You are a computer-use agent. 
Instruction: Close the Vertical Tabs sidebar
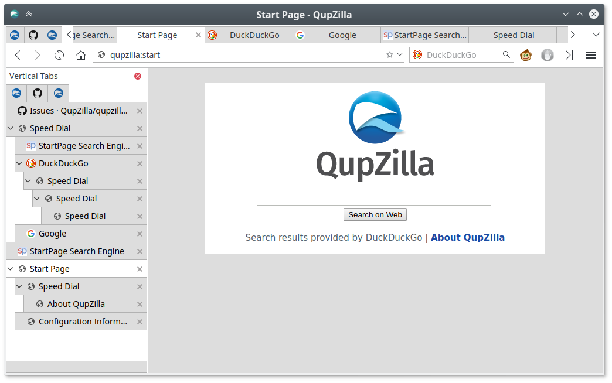(x=138, y=76)
